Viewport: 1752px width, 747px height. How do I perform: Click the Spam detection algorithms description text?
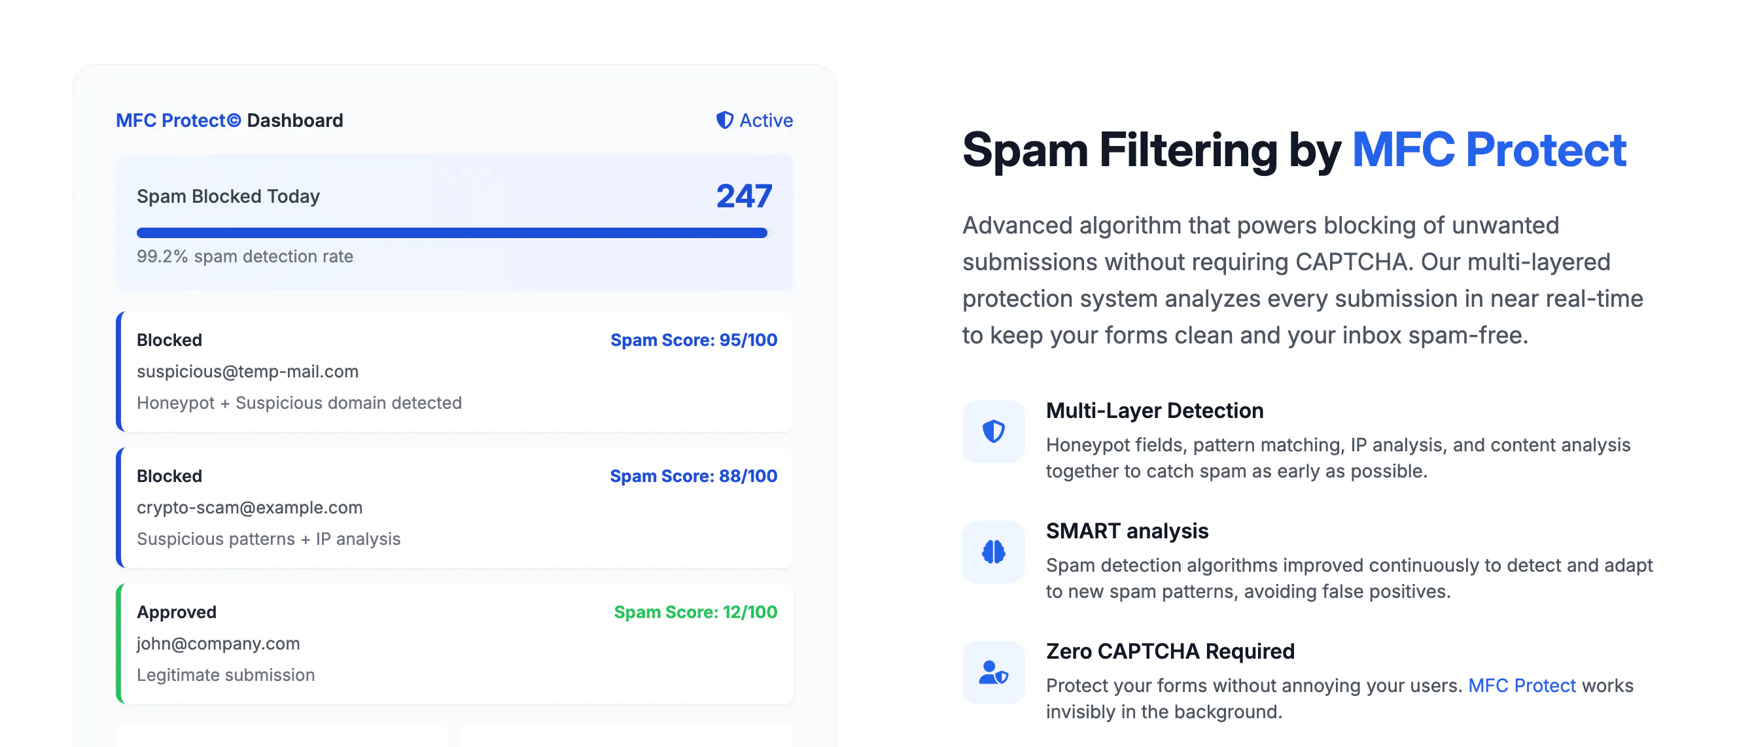pyautogui.click(x=1349, y=578)
